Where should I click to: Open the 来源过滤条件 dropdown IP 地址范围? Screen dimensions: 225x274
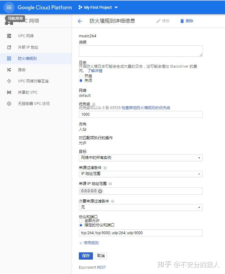coord(141,174)
